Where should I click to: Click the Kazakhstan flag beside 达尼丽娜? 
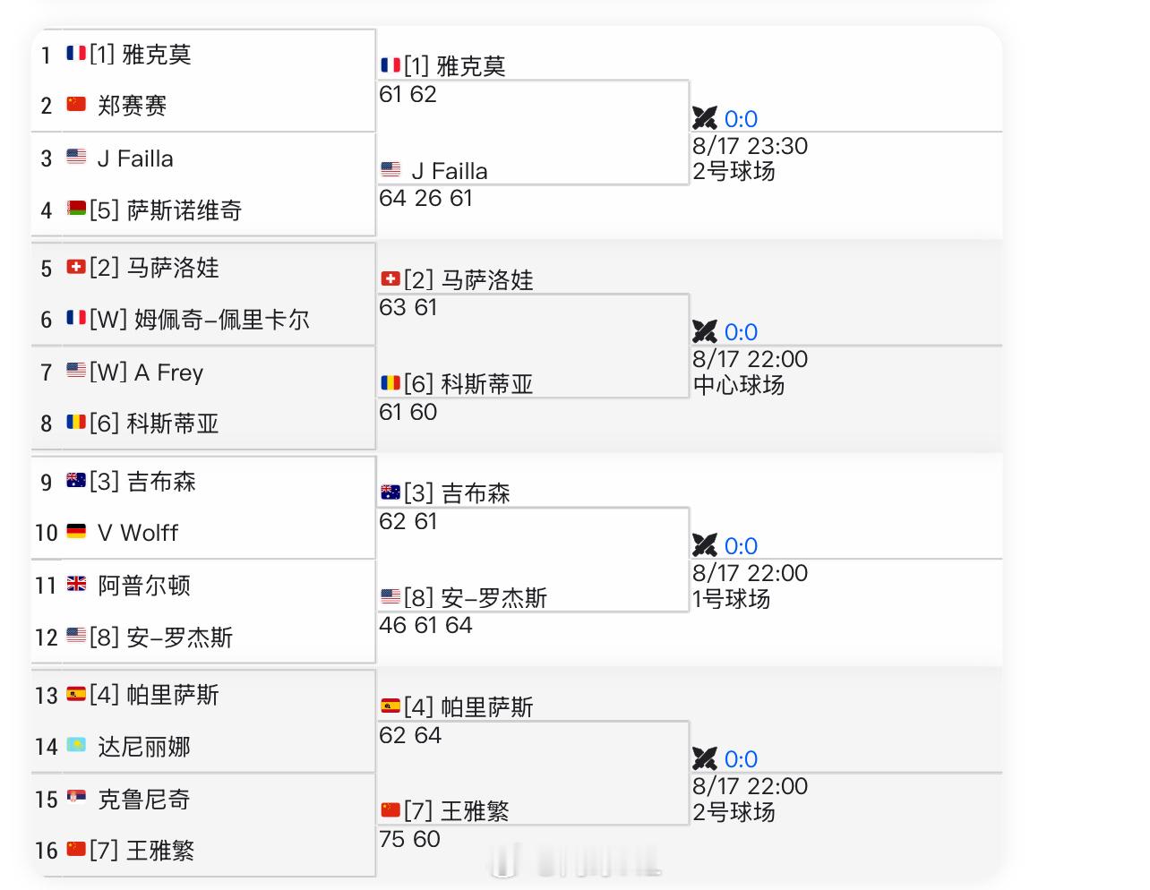(x=76, y=746)
